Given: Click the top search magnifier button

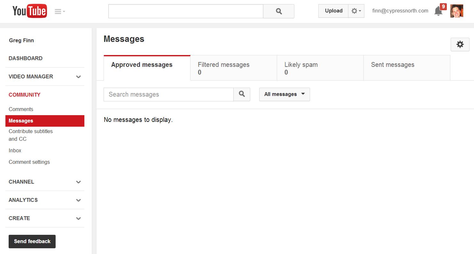Looking at the screenshot, I should click(279, 11).
